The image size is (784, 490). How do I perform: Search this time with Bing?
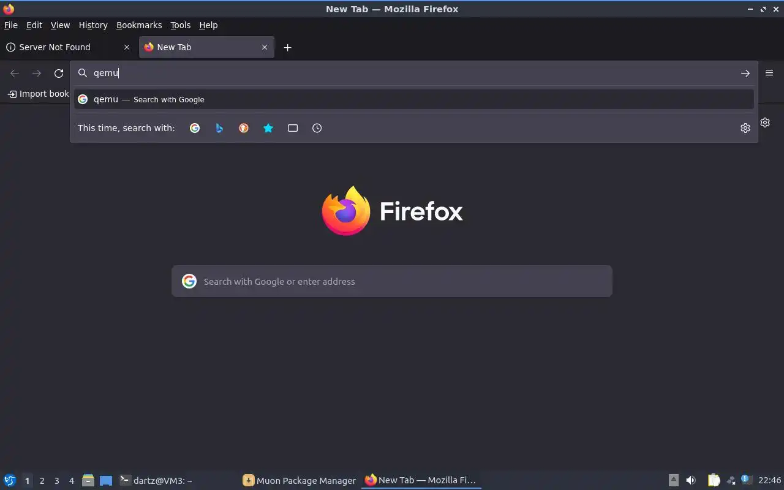tap(219, 128)
